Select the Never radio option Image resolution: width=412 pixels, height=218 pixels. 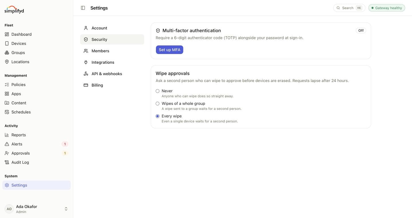click(157, 91)
